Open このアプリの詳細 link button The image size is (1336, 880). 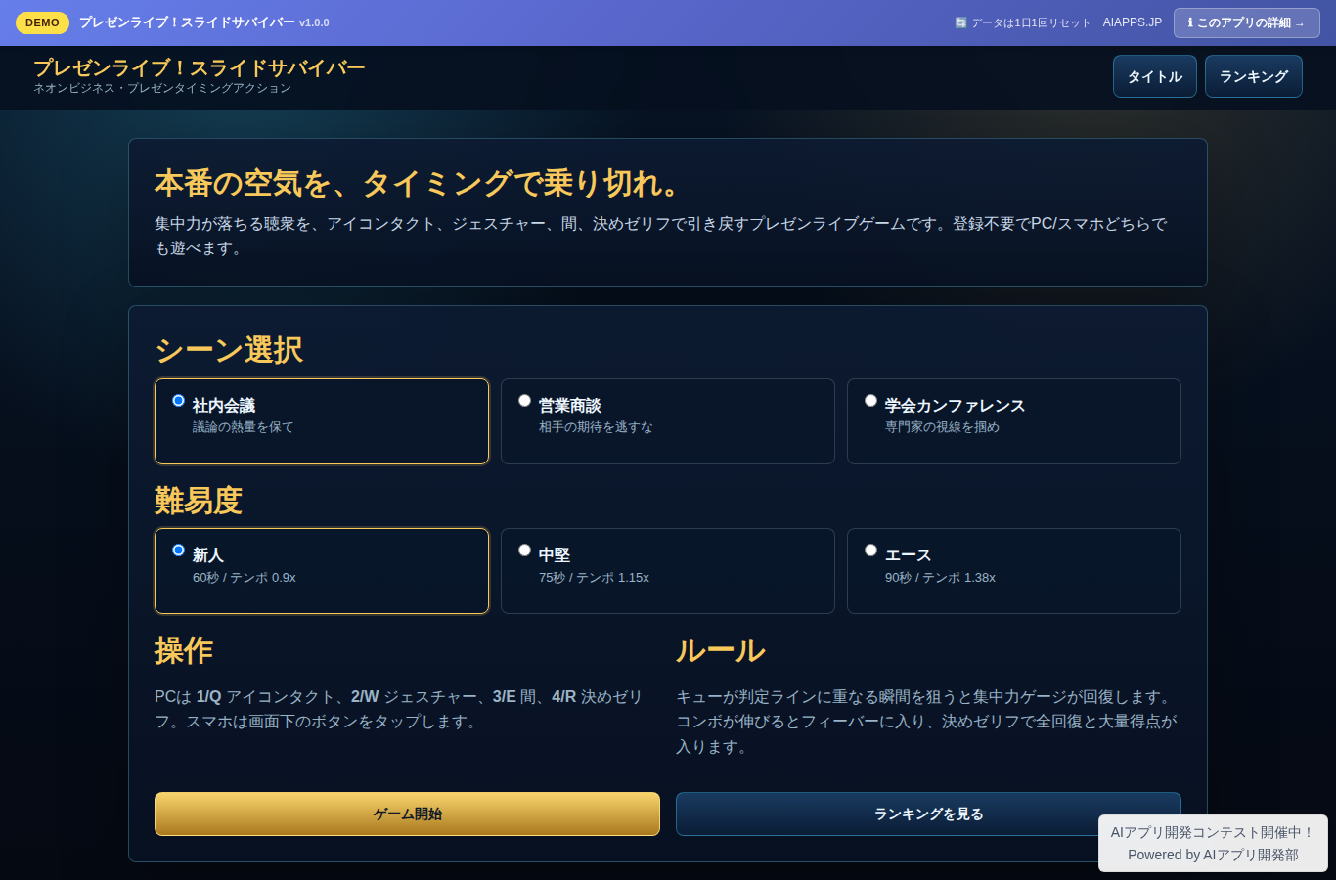pyautogui.click(x=1247, y=22)
